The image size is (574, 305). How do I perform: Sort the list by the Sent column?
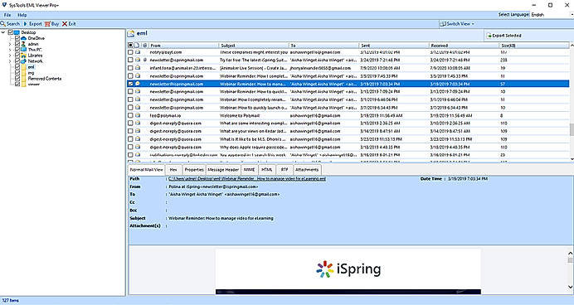click(x=393, y=46)
